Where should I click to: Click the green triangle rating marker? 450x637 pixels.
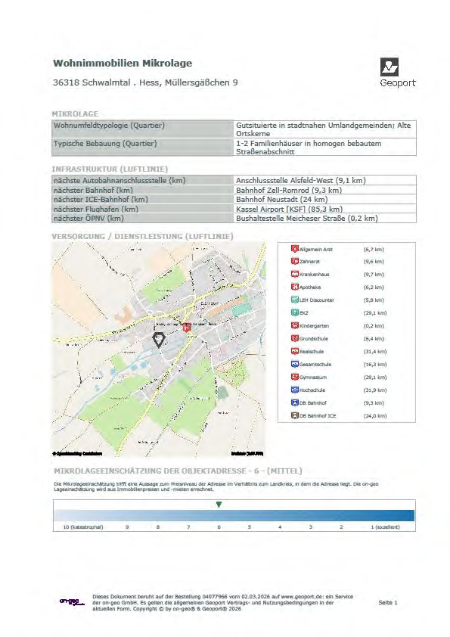219,505
